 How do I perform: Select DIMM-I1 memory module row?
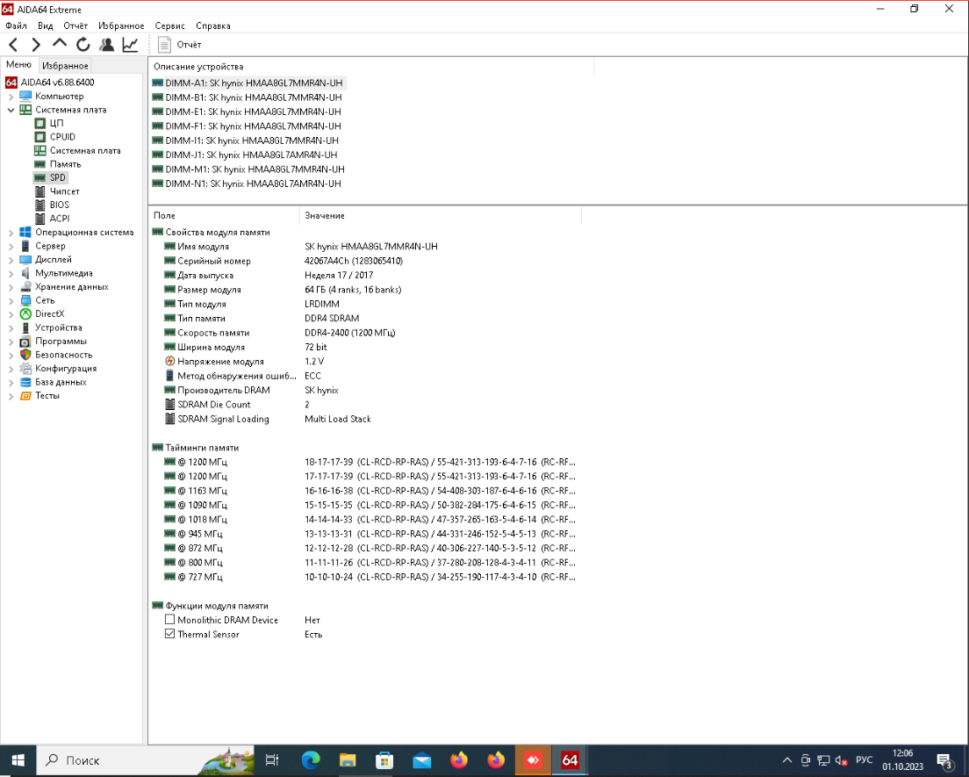pos(246,140)
